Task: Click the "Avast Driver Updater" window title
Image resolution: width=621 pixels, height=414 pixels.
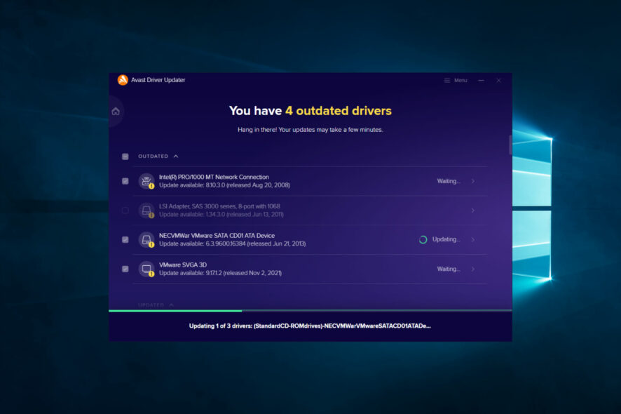Action: 158,80
